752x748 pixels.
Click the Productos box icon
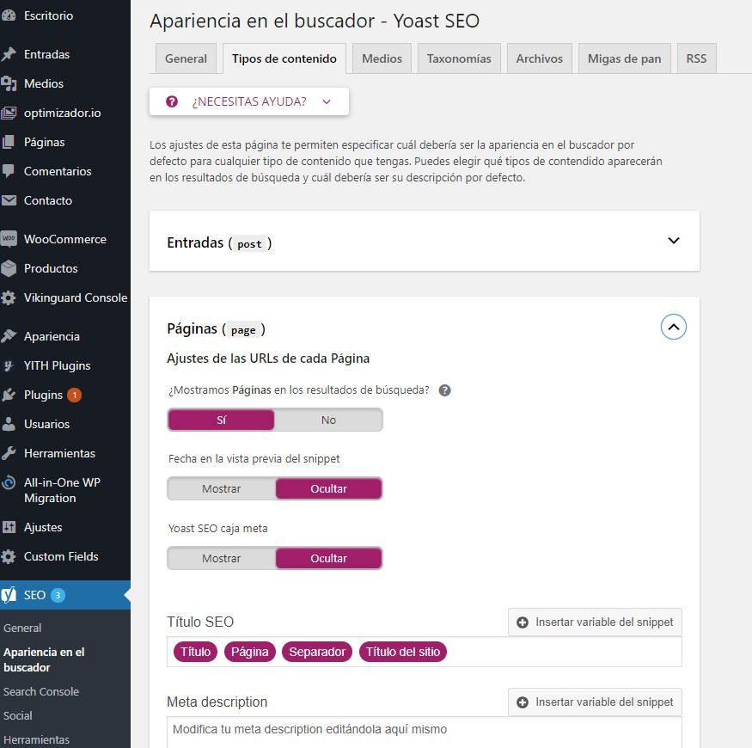[8, 268]
